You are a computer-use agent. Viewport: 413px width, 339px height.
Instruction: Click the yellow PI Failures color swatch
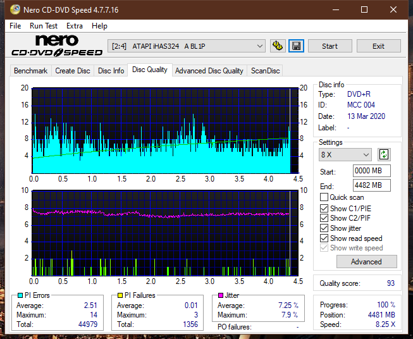click(120, 295)
